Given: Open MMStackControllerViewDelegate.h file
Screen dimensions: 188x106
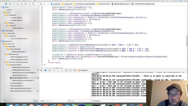Looking at the screenshot, I should point(24,73).
